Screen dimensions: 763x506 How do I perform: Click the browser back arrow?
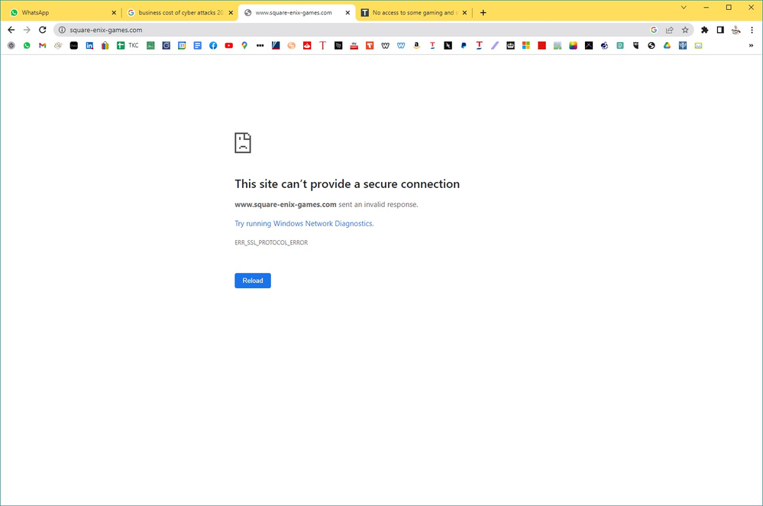(11, 30)
